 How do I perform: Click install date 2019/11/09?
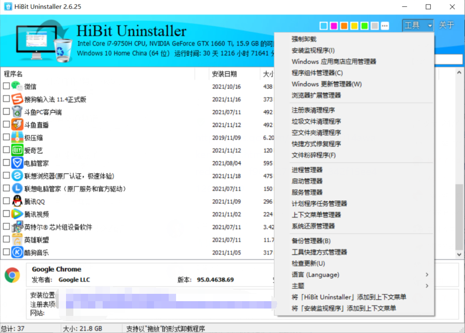226,138
